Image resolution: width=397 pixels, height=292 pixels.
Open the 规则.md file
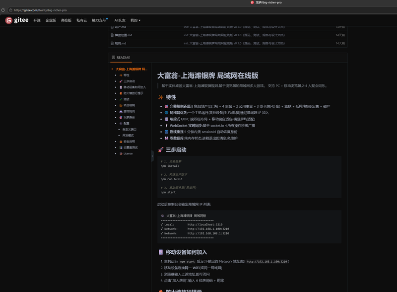[120, 43]
